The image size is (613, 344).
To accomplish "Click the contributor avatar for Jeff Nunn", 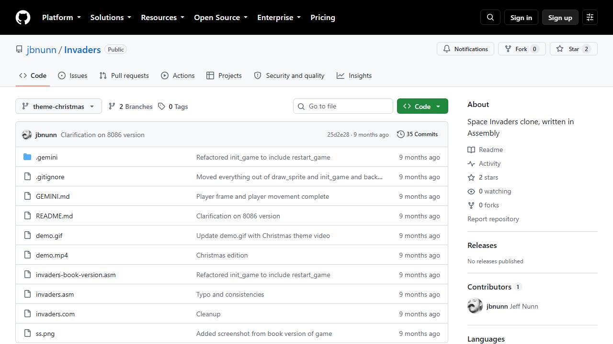I will pyautogui.click(x=475, y=306).
